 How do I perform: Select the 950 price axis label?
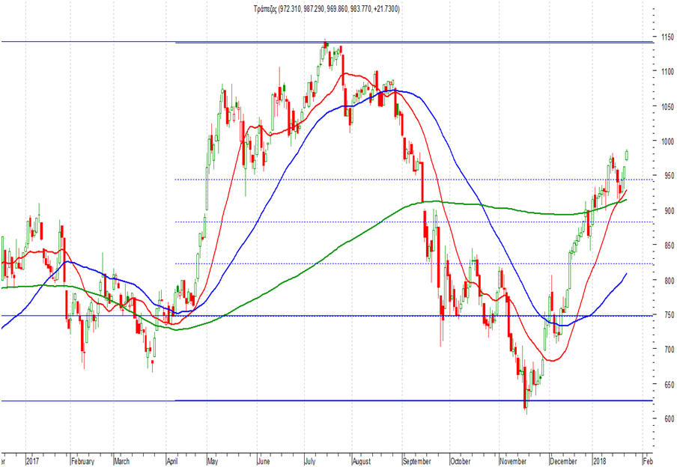(x=670, y=176)
